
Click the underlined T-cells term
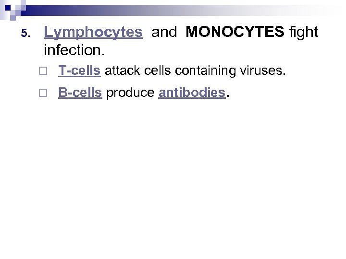pyautogui.click(x=79, y=71)
